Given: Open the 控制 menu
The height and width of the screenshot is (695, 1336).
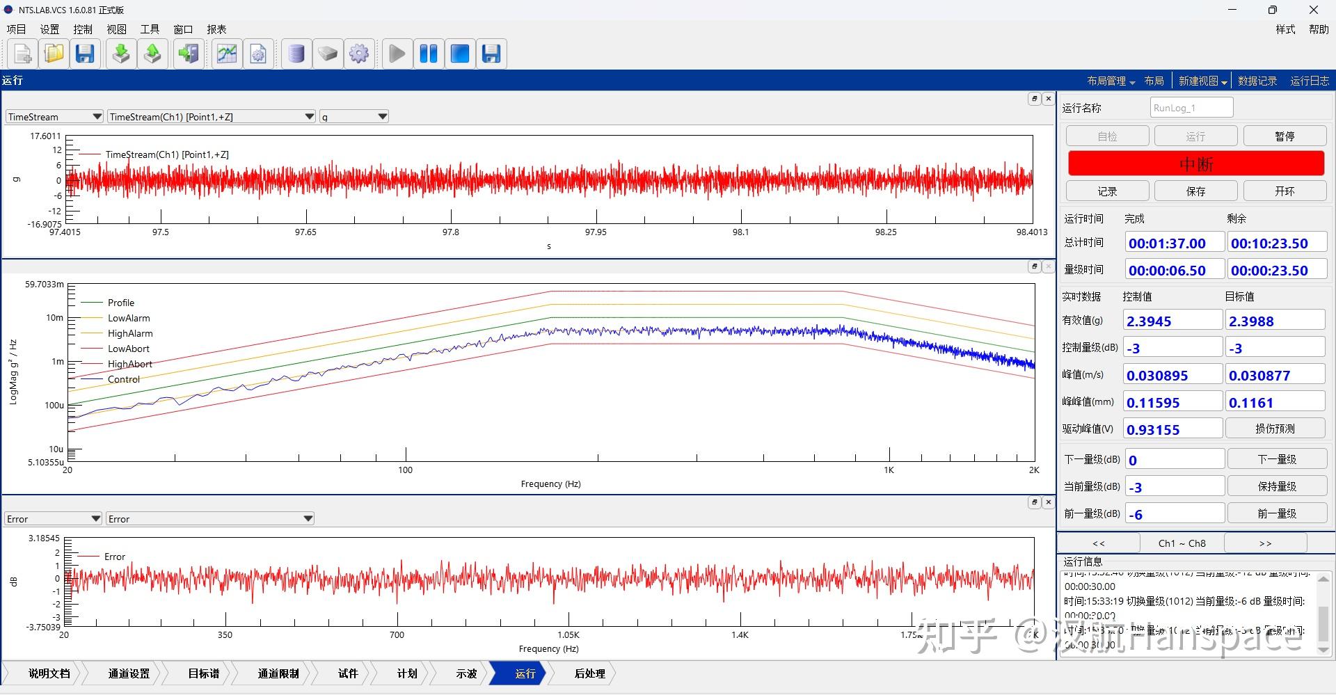Looking at the screenshot, I should [x=83, y=29].
